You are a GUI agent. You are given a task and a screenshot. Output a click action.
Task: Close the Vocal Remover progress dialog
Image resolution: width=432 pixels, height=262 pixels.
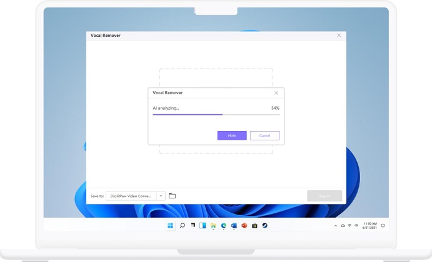(x=276, y=93)
